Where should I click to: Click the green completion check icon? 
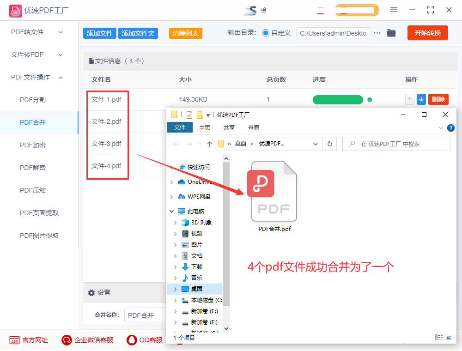tap(370, 100)
